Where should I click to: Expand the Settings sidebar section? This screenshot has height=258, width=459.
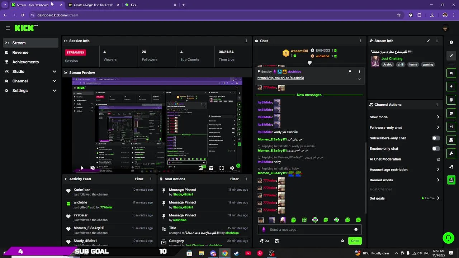(x=55, y=91)
